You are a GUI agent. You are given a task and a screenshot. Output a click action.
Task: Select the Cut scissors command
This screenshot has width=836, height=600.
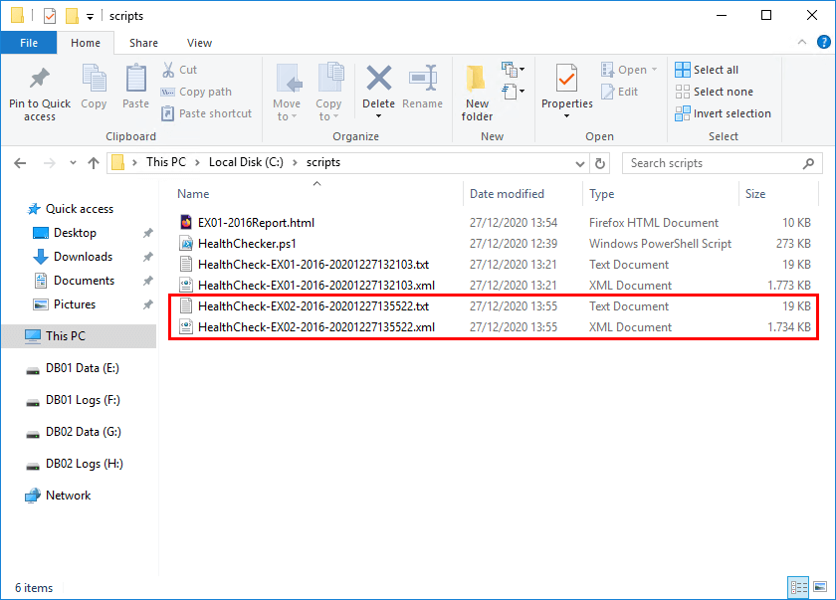pyautogui.click(x=180, y=70)
